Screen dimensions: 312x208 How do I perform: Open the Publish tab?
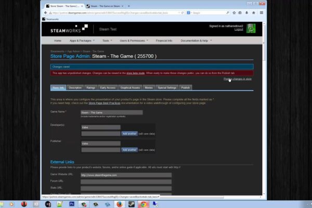pos(186,88)
